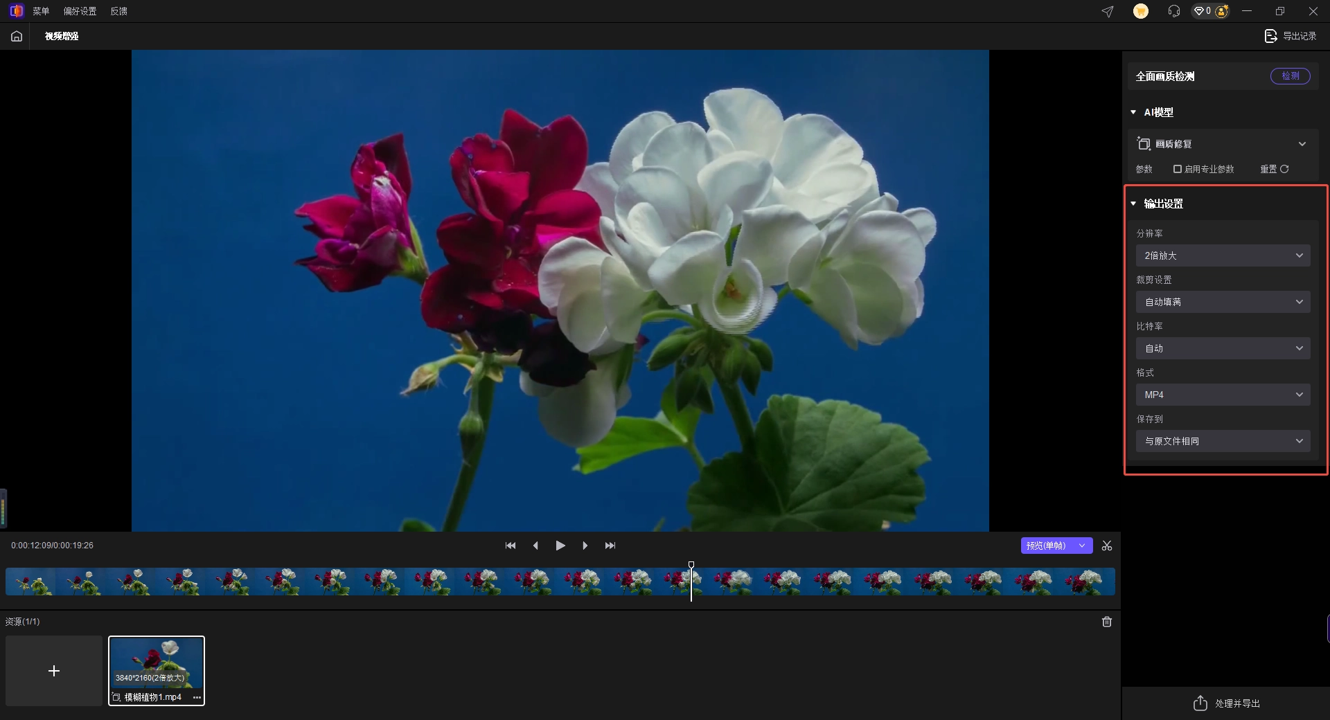
Task: Open the 偏好设置 menu
Action: tap(80, 11)
